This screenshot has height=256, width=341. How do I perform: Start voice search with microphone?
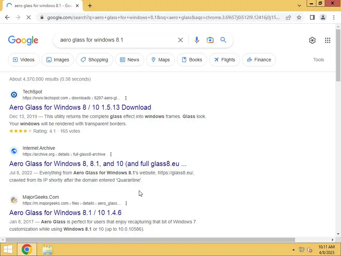pyautogui.click(x=196, y=40)
